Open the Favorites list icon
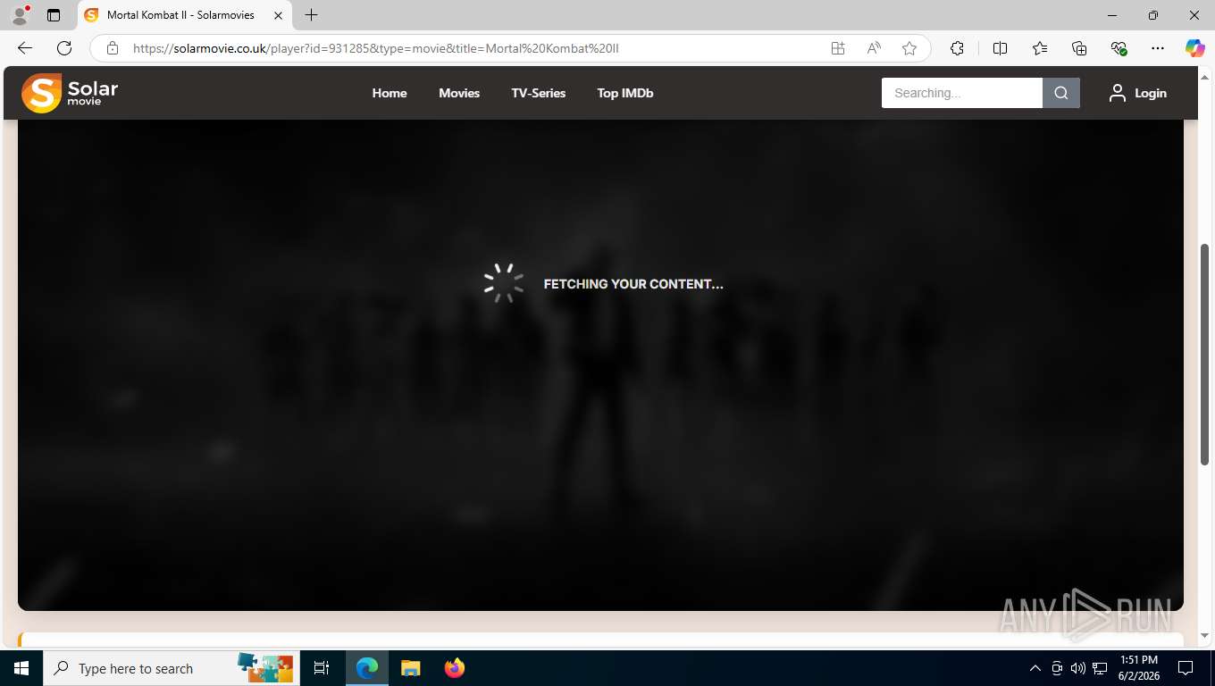Viewport: 1215px width, 686px height. (1040, 48)
